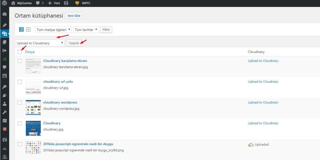The width and height of the screenshot is (320, 160).
Task: Click the Uploaded status text
Action: (x=262, y=145)
